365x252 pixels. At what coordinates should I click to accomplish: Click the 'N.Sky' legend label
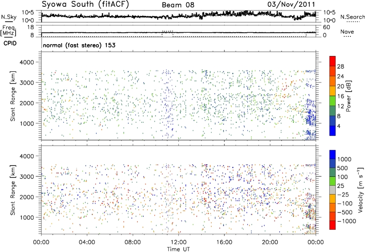point(9,17)
